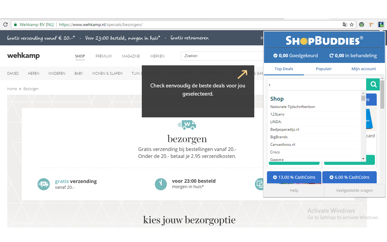Open Veelgestelde vragen in ShopBuddies footer
The width and height of the screenshot is (387, 242).
354,190
